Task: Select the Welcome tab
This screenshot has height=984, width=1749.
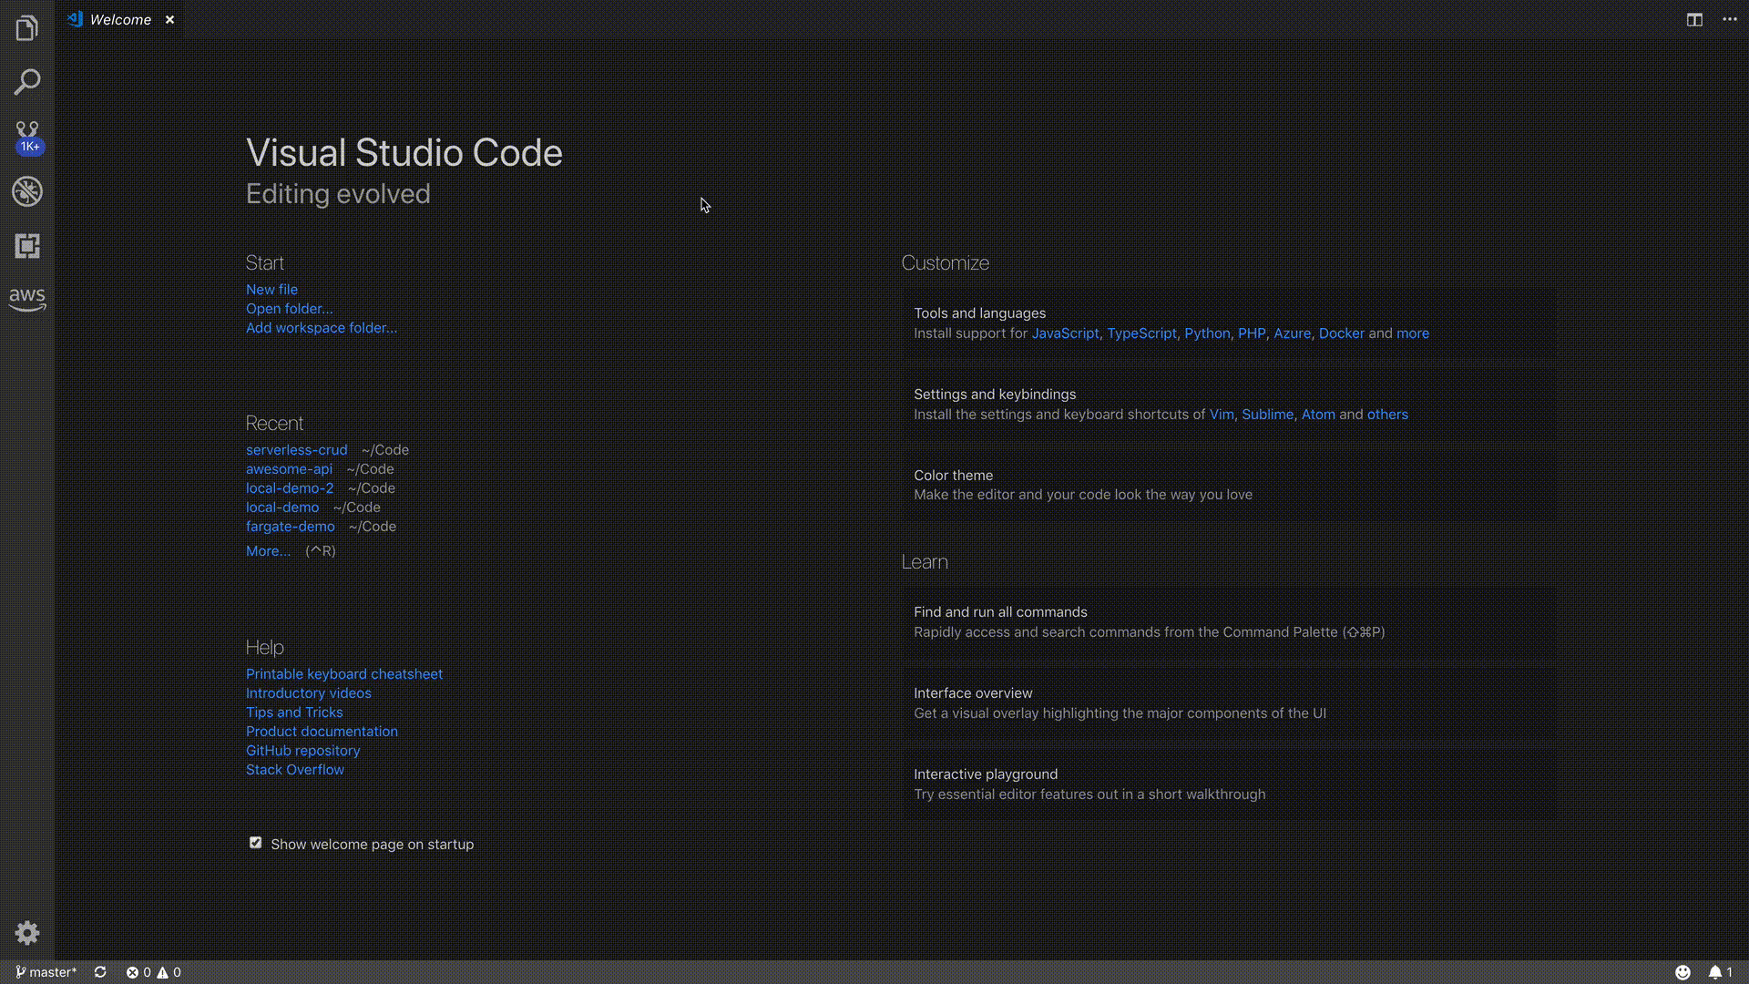Action: coord(120,19)
